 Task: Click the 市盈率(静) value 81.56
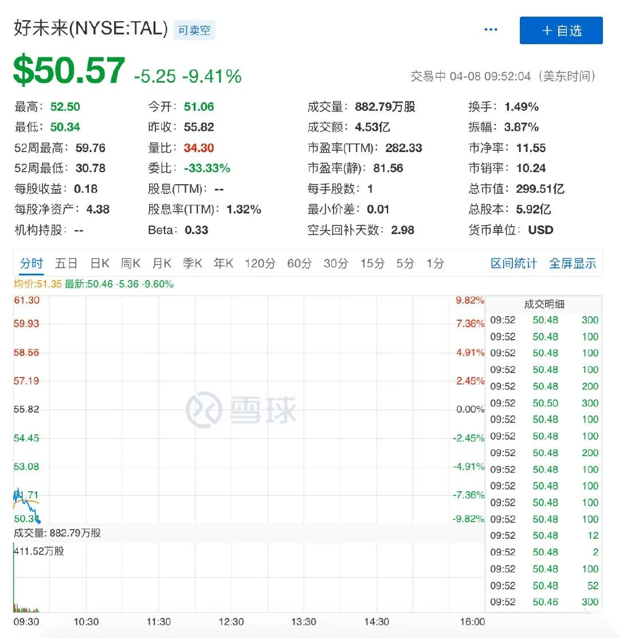(388, 169)
